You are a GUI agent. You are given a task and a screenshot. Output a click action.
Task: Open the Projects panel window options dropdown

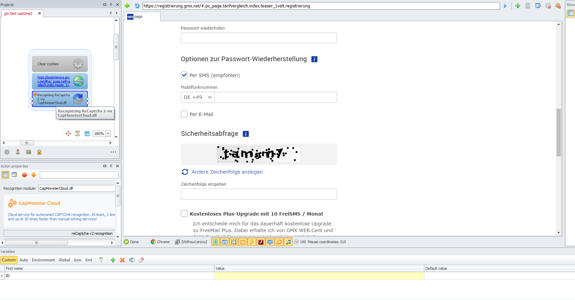click(105, 4)
